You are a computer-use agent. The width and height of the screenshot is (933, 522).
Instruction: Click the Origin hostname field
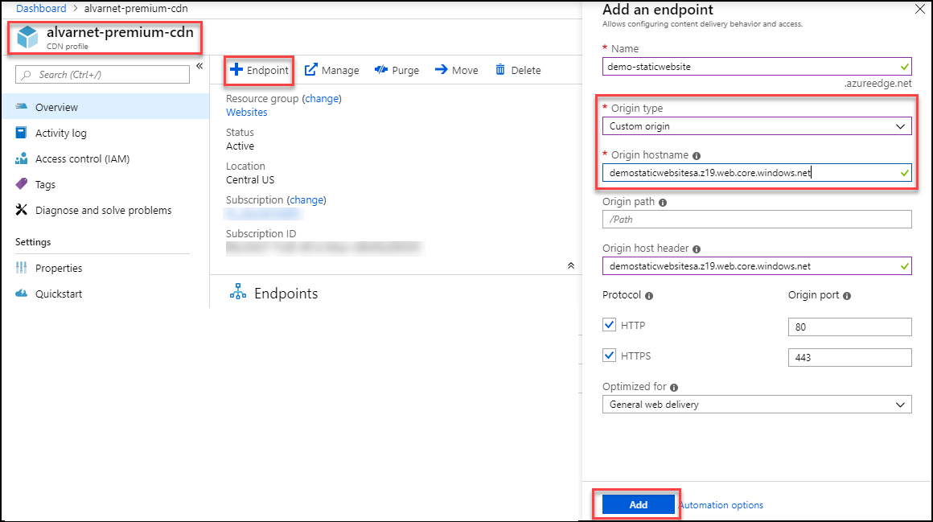pos(757,173)
